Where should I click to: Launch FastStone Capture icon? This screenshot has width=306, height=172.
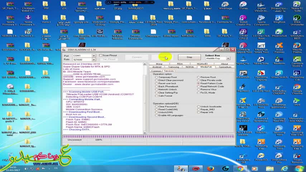coord(261,76)
